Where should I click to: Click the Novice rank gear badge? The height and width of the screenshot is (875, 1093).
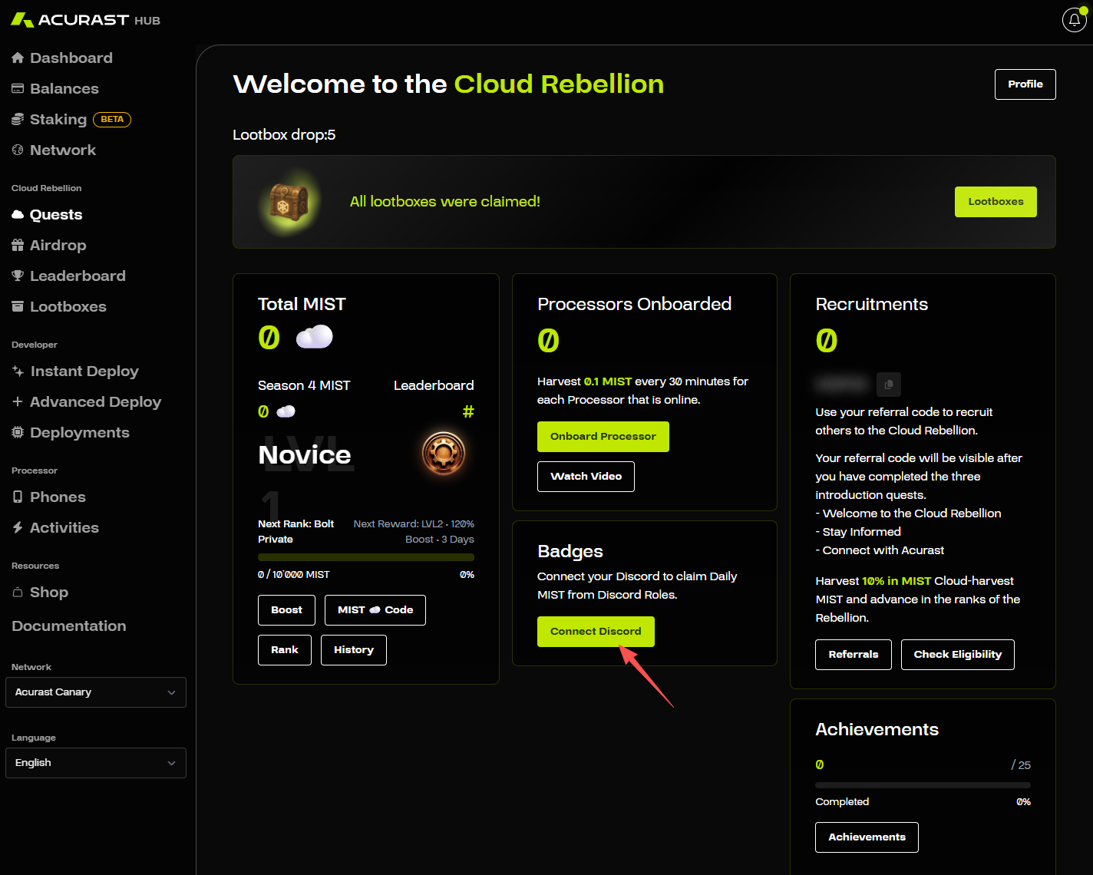[x=444, y=453]
